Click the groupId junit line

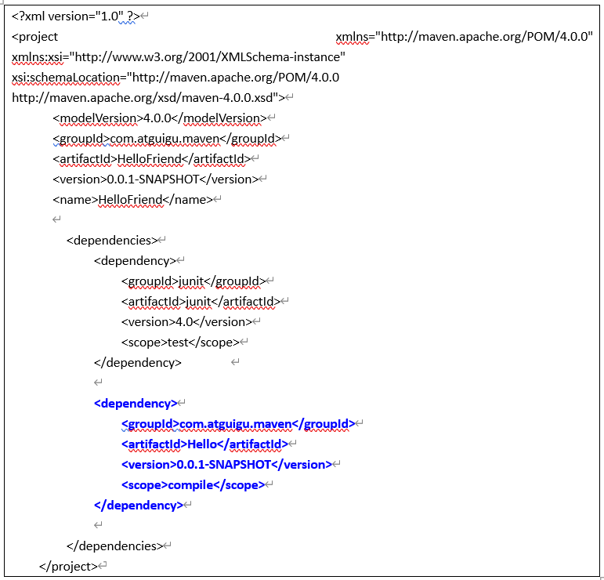(x=193, y=281)
